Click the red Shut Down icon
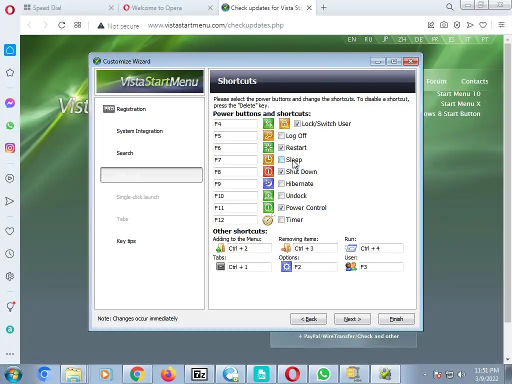 [268, 172]
